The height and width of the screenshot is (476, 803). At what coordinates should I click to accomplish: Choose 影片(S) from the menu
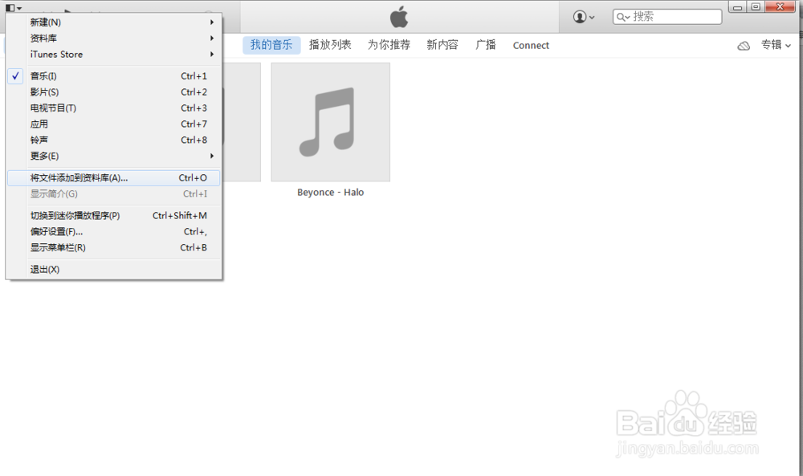[114, 92]
